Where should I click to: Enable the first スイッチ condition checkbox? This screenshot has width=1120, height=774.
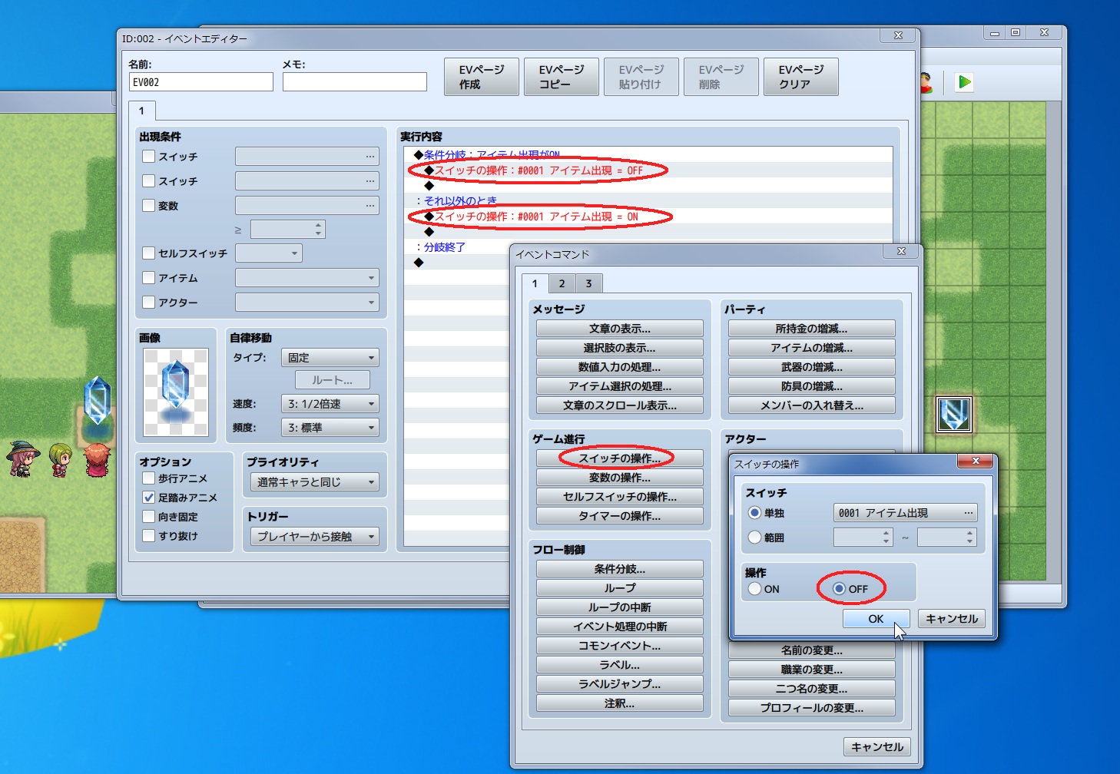click(149, 157)
